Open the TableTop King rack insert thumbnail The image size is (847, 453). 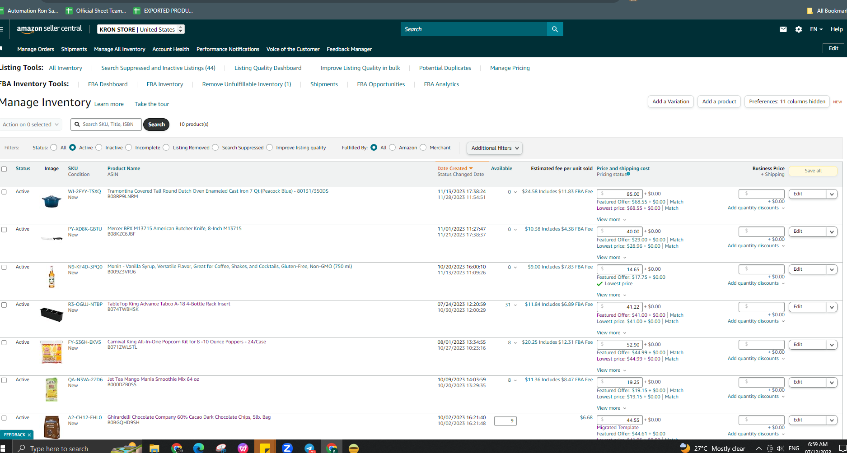[x=51, y=314]
